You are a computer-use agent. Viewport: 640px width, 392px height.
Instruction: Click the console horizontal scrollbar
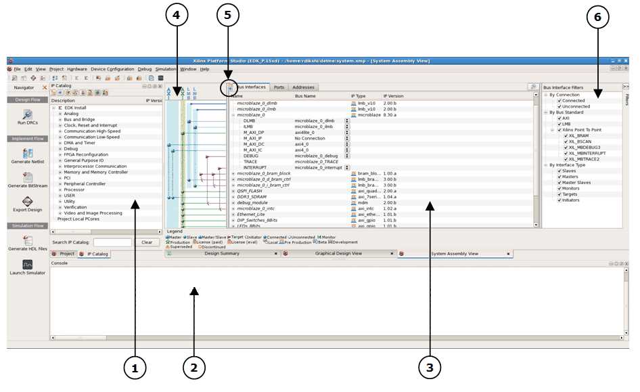337,338
